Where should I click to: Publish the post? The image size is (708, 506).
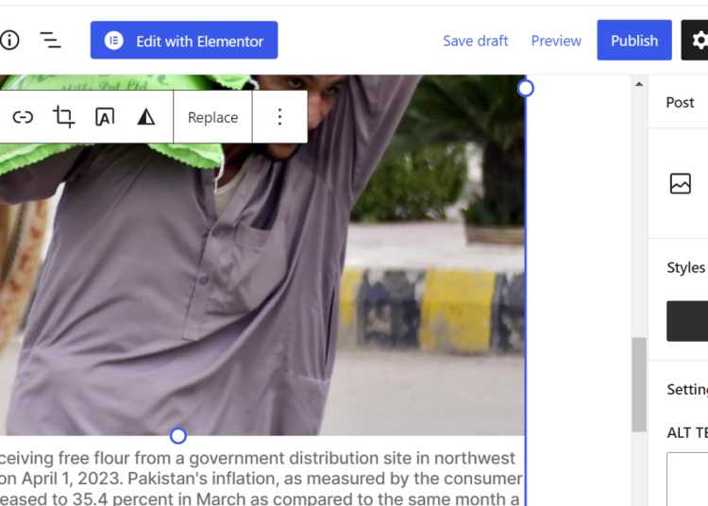click(634, 41)
